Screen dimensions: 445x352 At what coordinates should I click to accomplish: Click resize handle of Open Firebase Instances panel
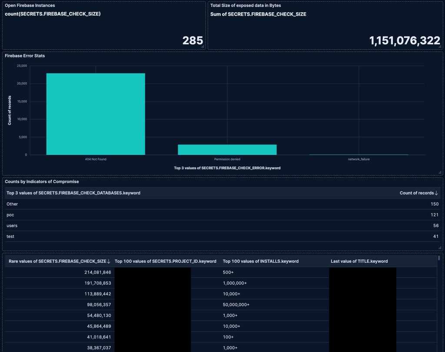[x=203, y=47]
